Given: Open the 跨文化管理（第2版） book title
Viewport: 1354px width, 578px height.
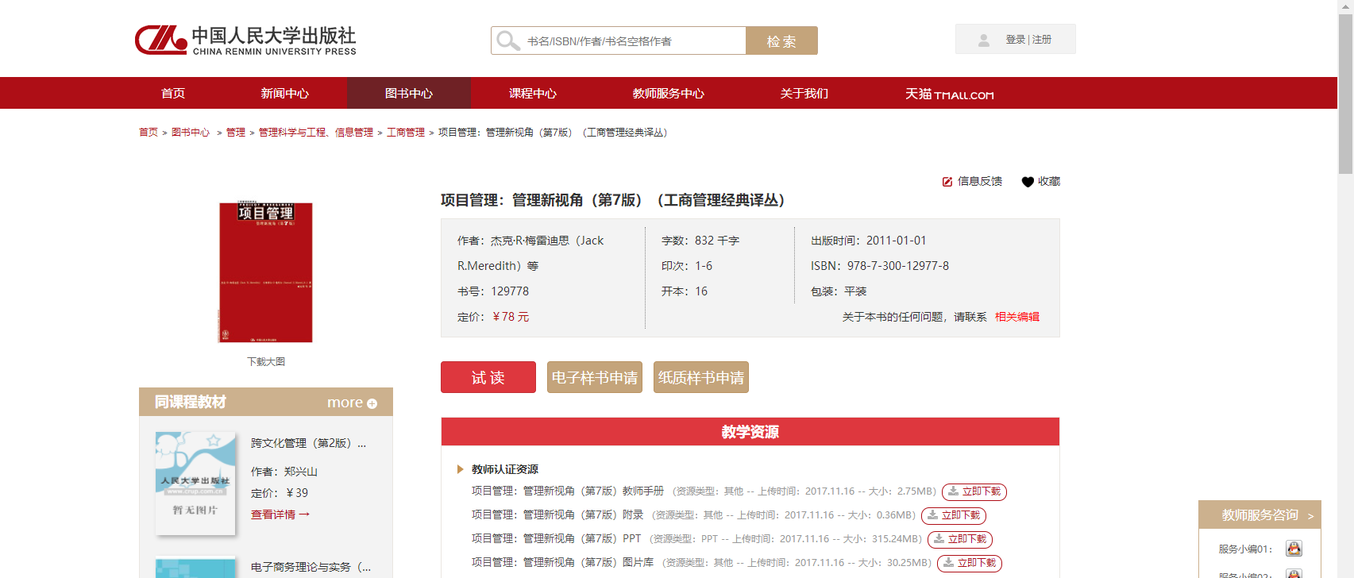Looking at the screenshot, I should point(309,443).
